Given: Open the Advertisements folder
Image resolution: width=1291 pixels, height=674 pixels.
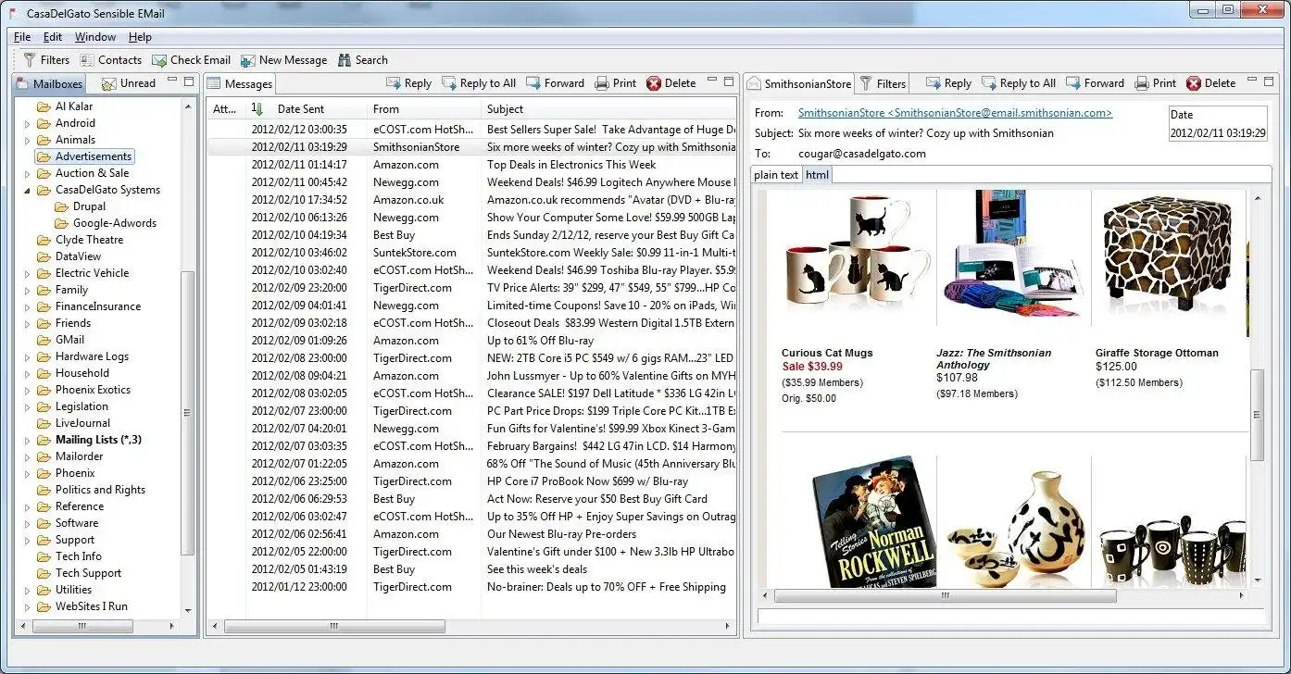Looking at the screenshot, I should click(x=84, y=156).
